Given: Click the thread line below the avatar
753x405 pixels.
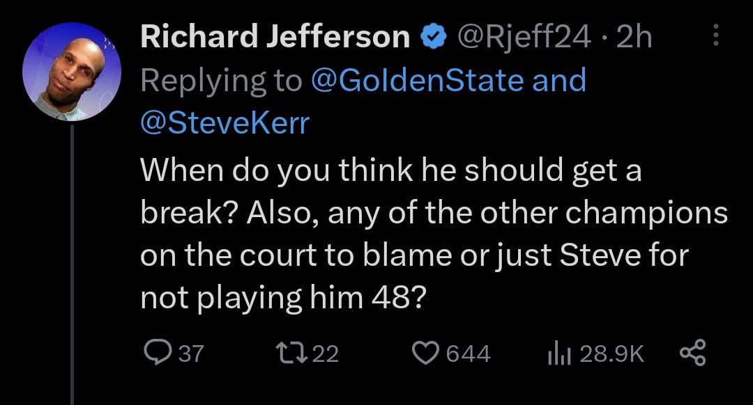Looking at the screenshot, I should (x=72, y=264).
